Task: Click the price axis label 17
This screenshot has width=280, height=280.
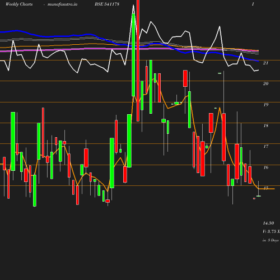Action: [x=266, y=146]
